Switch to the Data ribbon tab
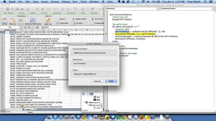Screen dimensions: 216x121 pyautogui.click(x=83, y=13)
